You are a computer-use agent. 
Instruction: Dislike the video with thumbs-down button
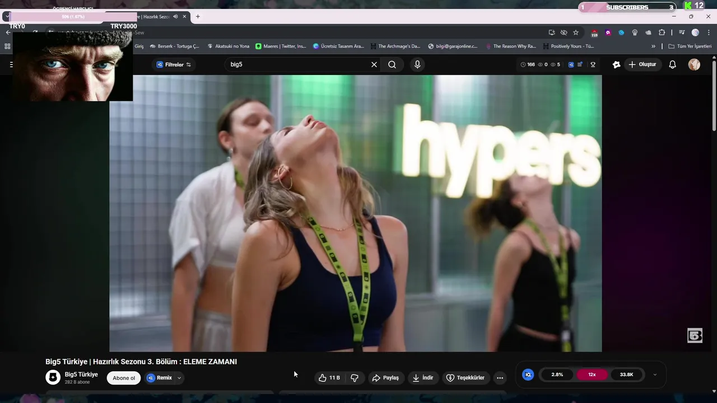coord(355,378)
